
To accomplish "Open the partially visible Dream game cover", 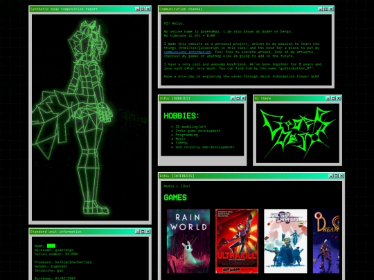I will coord(326,241).
